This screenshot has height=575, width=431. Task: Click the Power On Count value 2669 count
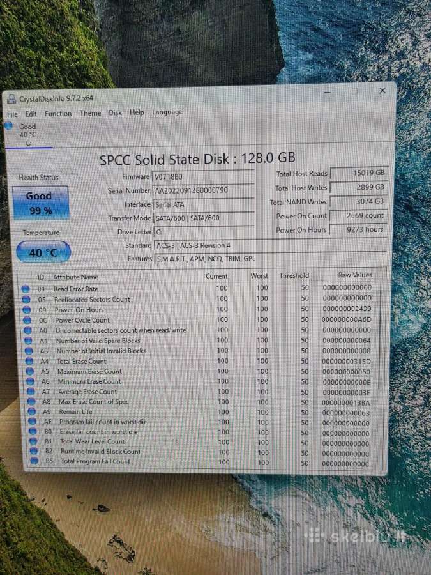(358, 216)
